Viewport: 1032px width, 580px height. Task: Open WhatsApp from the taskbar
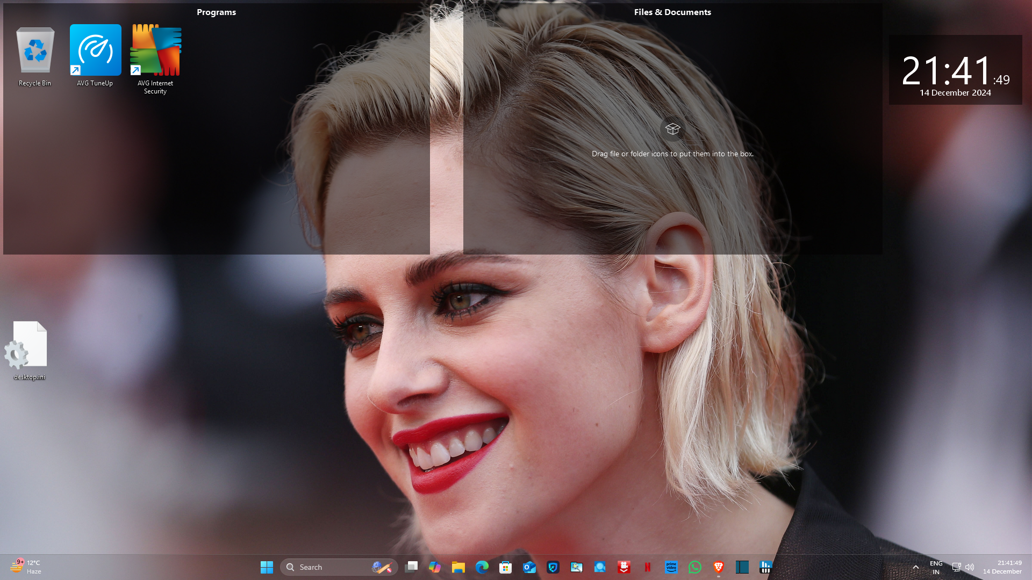pyautogui.click(x=695, y=567)
